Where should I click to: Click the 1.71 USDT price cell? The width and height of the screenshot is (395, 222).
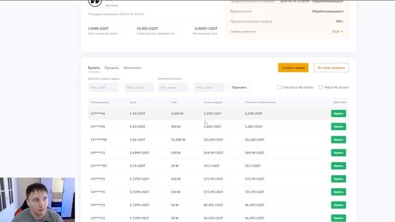pos(137,166)
